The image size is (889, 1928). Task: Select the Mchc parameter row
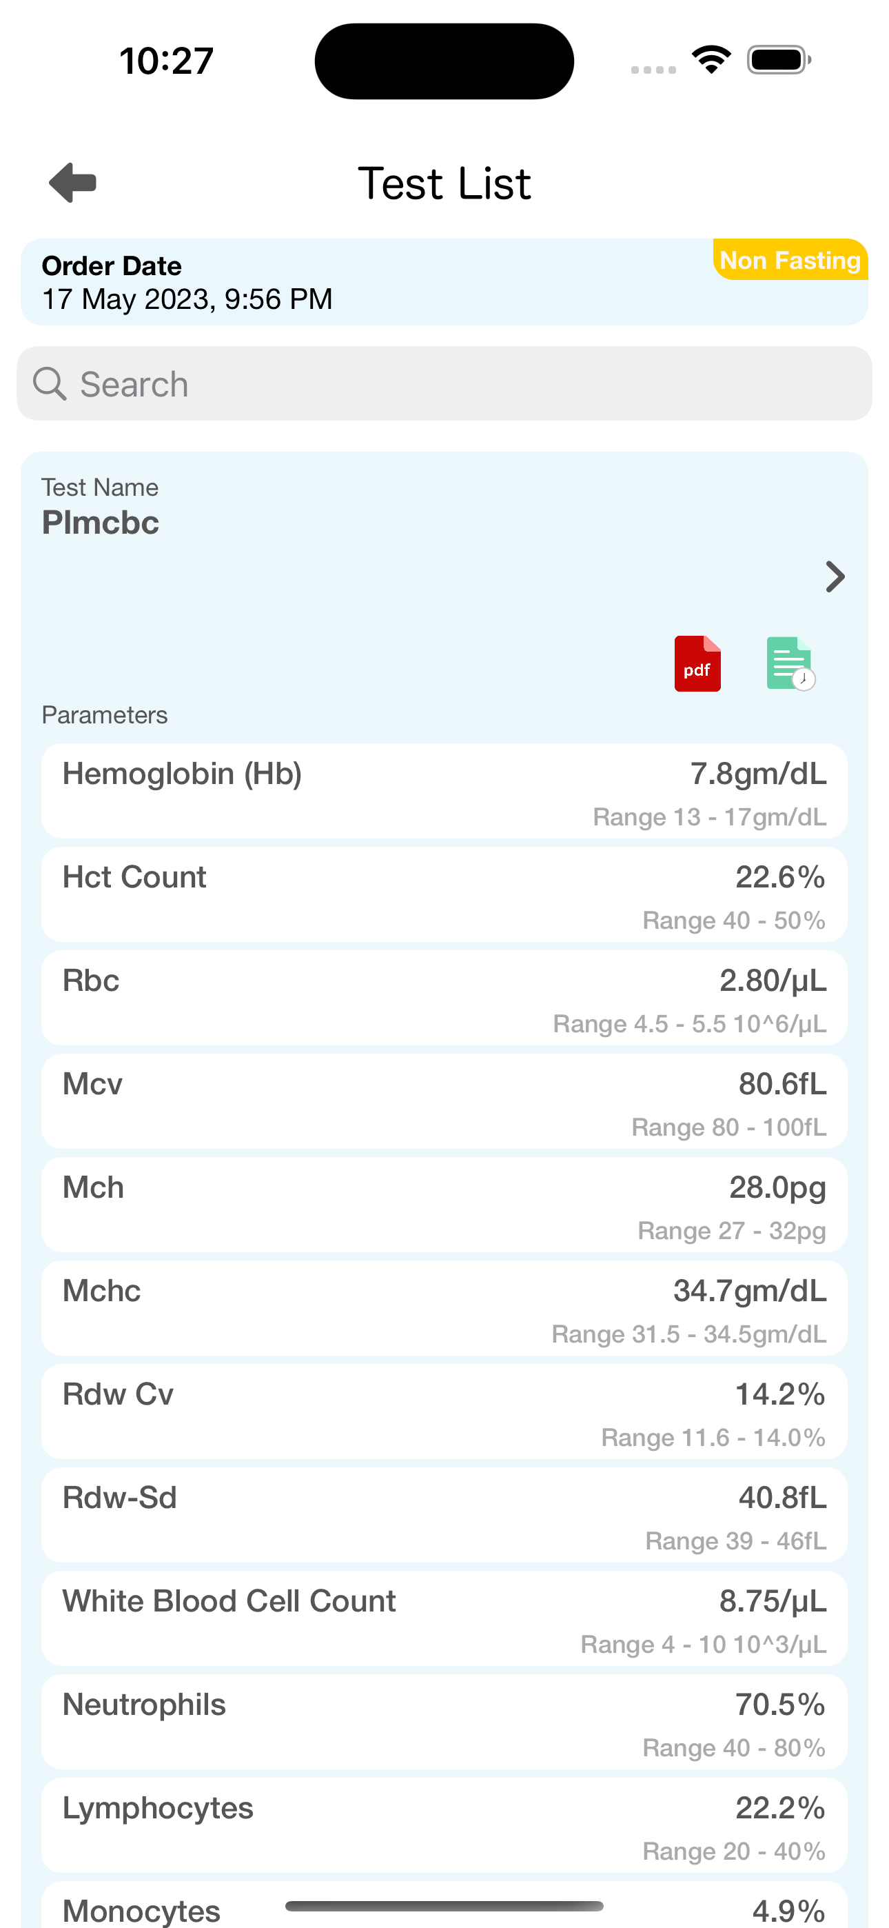click(444, 1307)
